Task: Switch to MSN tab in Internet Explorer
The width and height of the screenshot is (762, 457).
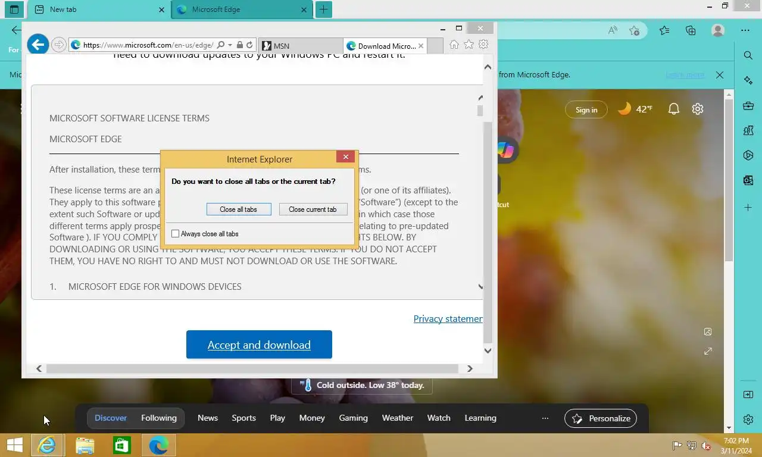Action: [x=301, y=46]
